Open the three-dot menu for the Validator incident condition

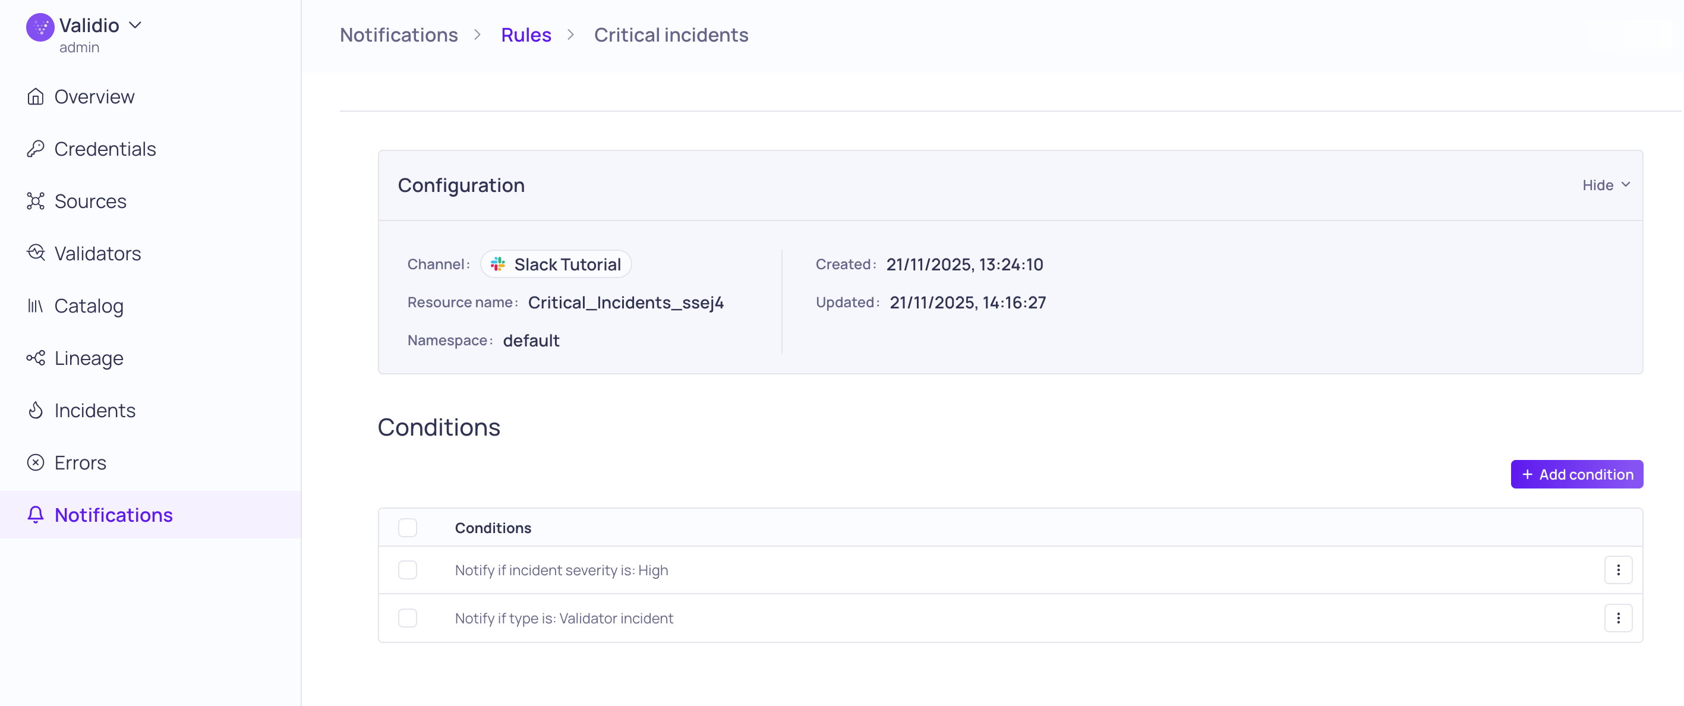(x=1618, y=618)
